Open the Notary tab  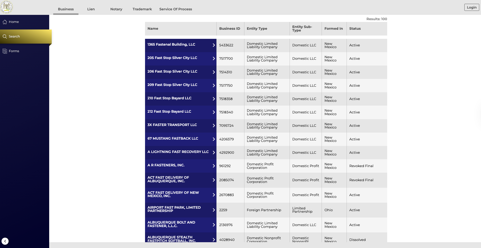click(x=116, y=9)
